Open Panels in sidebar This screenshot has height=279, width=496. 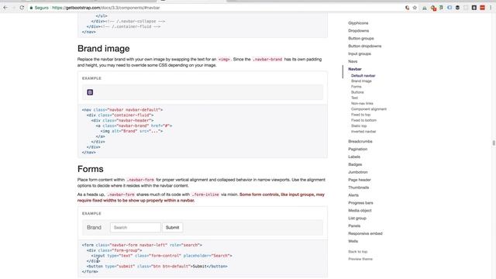tap(354, 226)
